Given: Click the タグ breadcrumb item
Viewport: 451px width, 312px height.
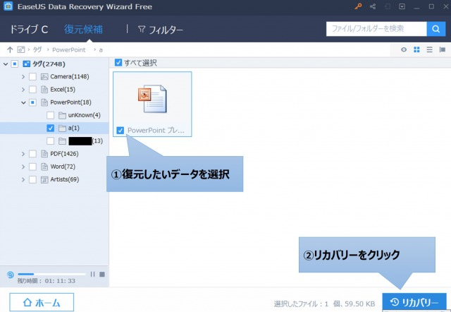Looking at the screenshot, I should 37,50.
